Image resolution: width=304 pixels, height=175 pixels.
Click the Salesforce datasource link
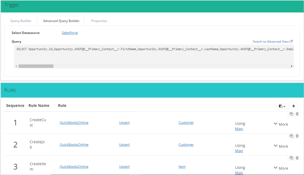coord(70,33)
